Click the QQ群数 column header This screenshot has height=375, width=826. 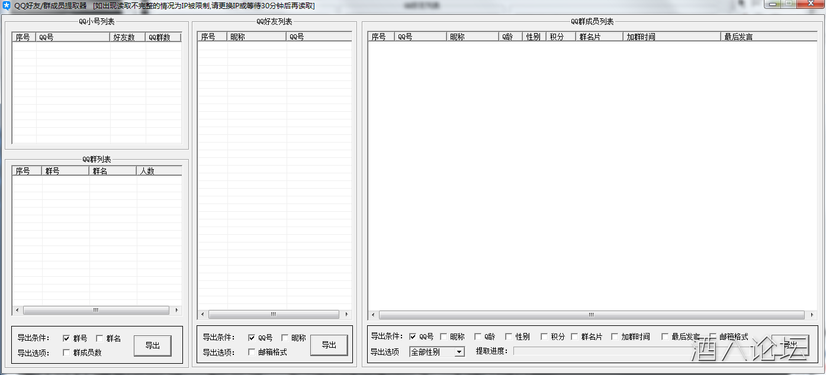[163, 37]
